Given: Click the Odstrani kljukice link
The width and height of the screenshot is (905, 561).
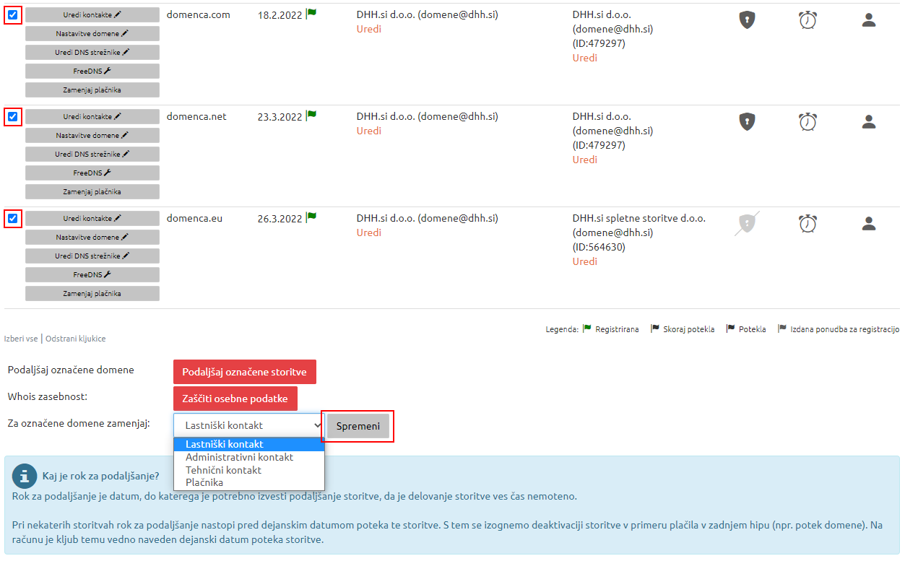Looking at the screenshot, I should [x=75, y=338].
